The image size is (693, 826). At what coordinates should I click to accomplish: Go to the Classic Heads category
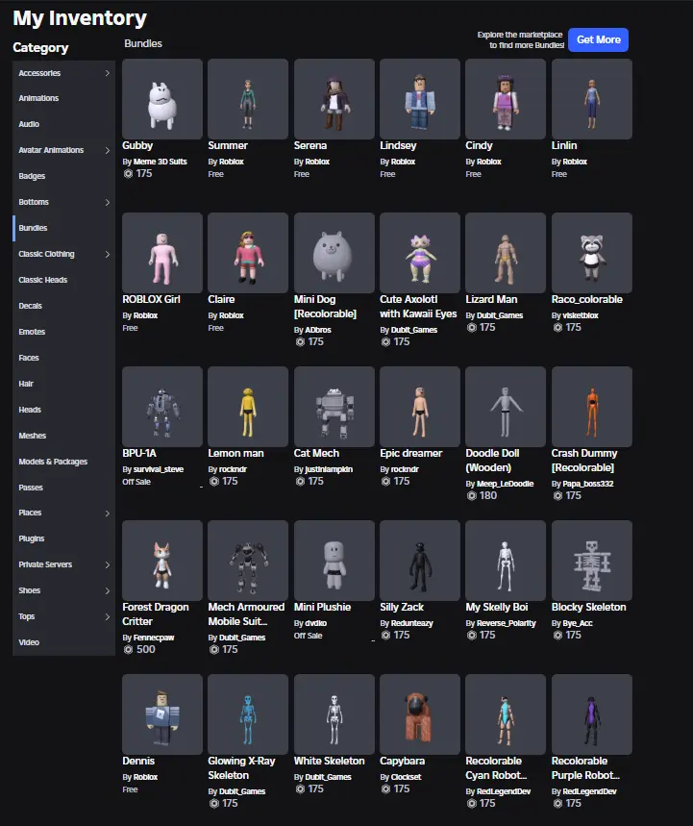63,280
